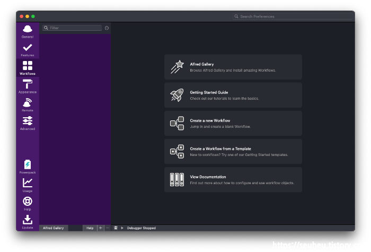371x252 pixels.
Task: Click the View Documentation card title
Action: click(208, 177)
